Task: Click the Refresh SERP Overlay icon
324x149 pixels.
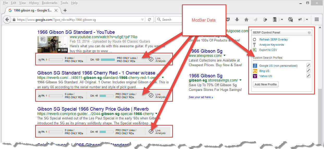Action: [255, 39]
